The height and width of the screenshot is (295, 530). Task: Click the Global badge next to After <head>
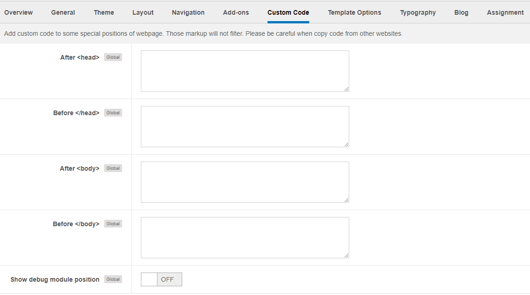[113, 57]
